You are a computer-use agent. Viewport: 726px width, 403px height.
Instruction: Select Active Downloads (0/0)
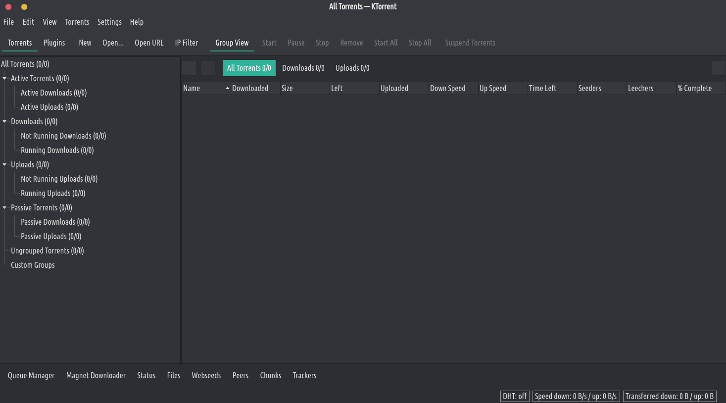pyautogui.click(x=53, y=93)
